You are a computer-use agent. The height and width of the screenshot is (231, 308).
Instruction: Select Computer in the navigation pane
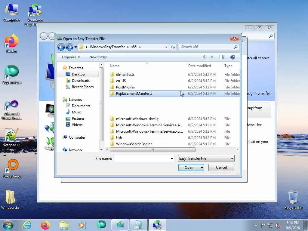pos(77,137)
